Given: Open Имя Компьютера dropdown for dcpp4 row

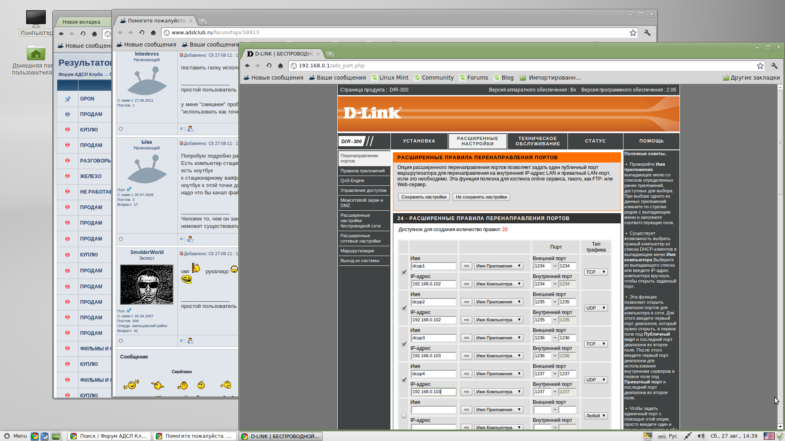Looking at the screenshot, I should click(x=498, y=392).
